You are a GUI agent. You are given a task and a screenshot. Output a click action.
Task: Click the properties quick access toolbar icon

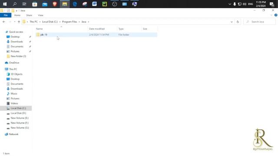(x=8, y=10)
